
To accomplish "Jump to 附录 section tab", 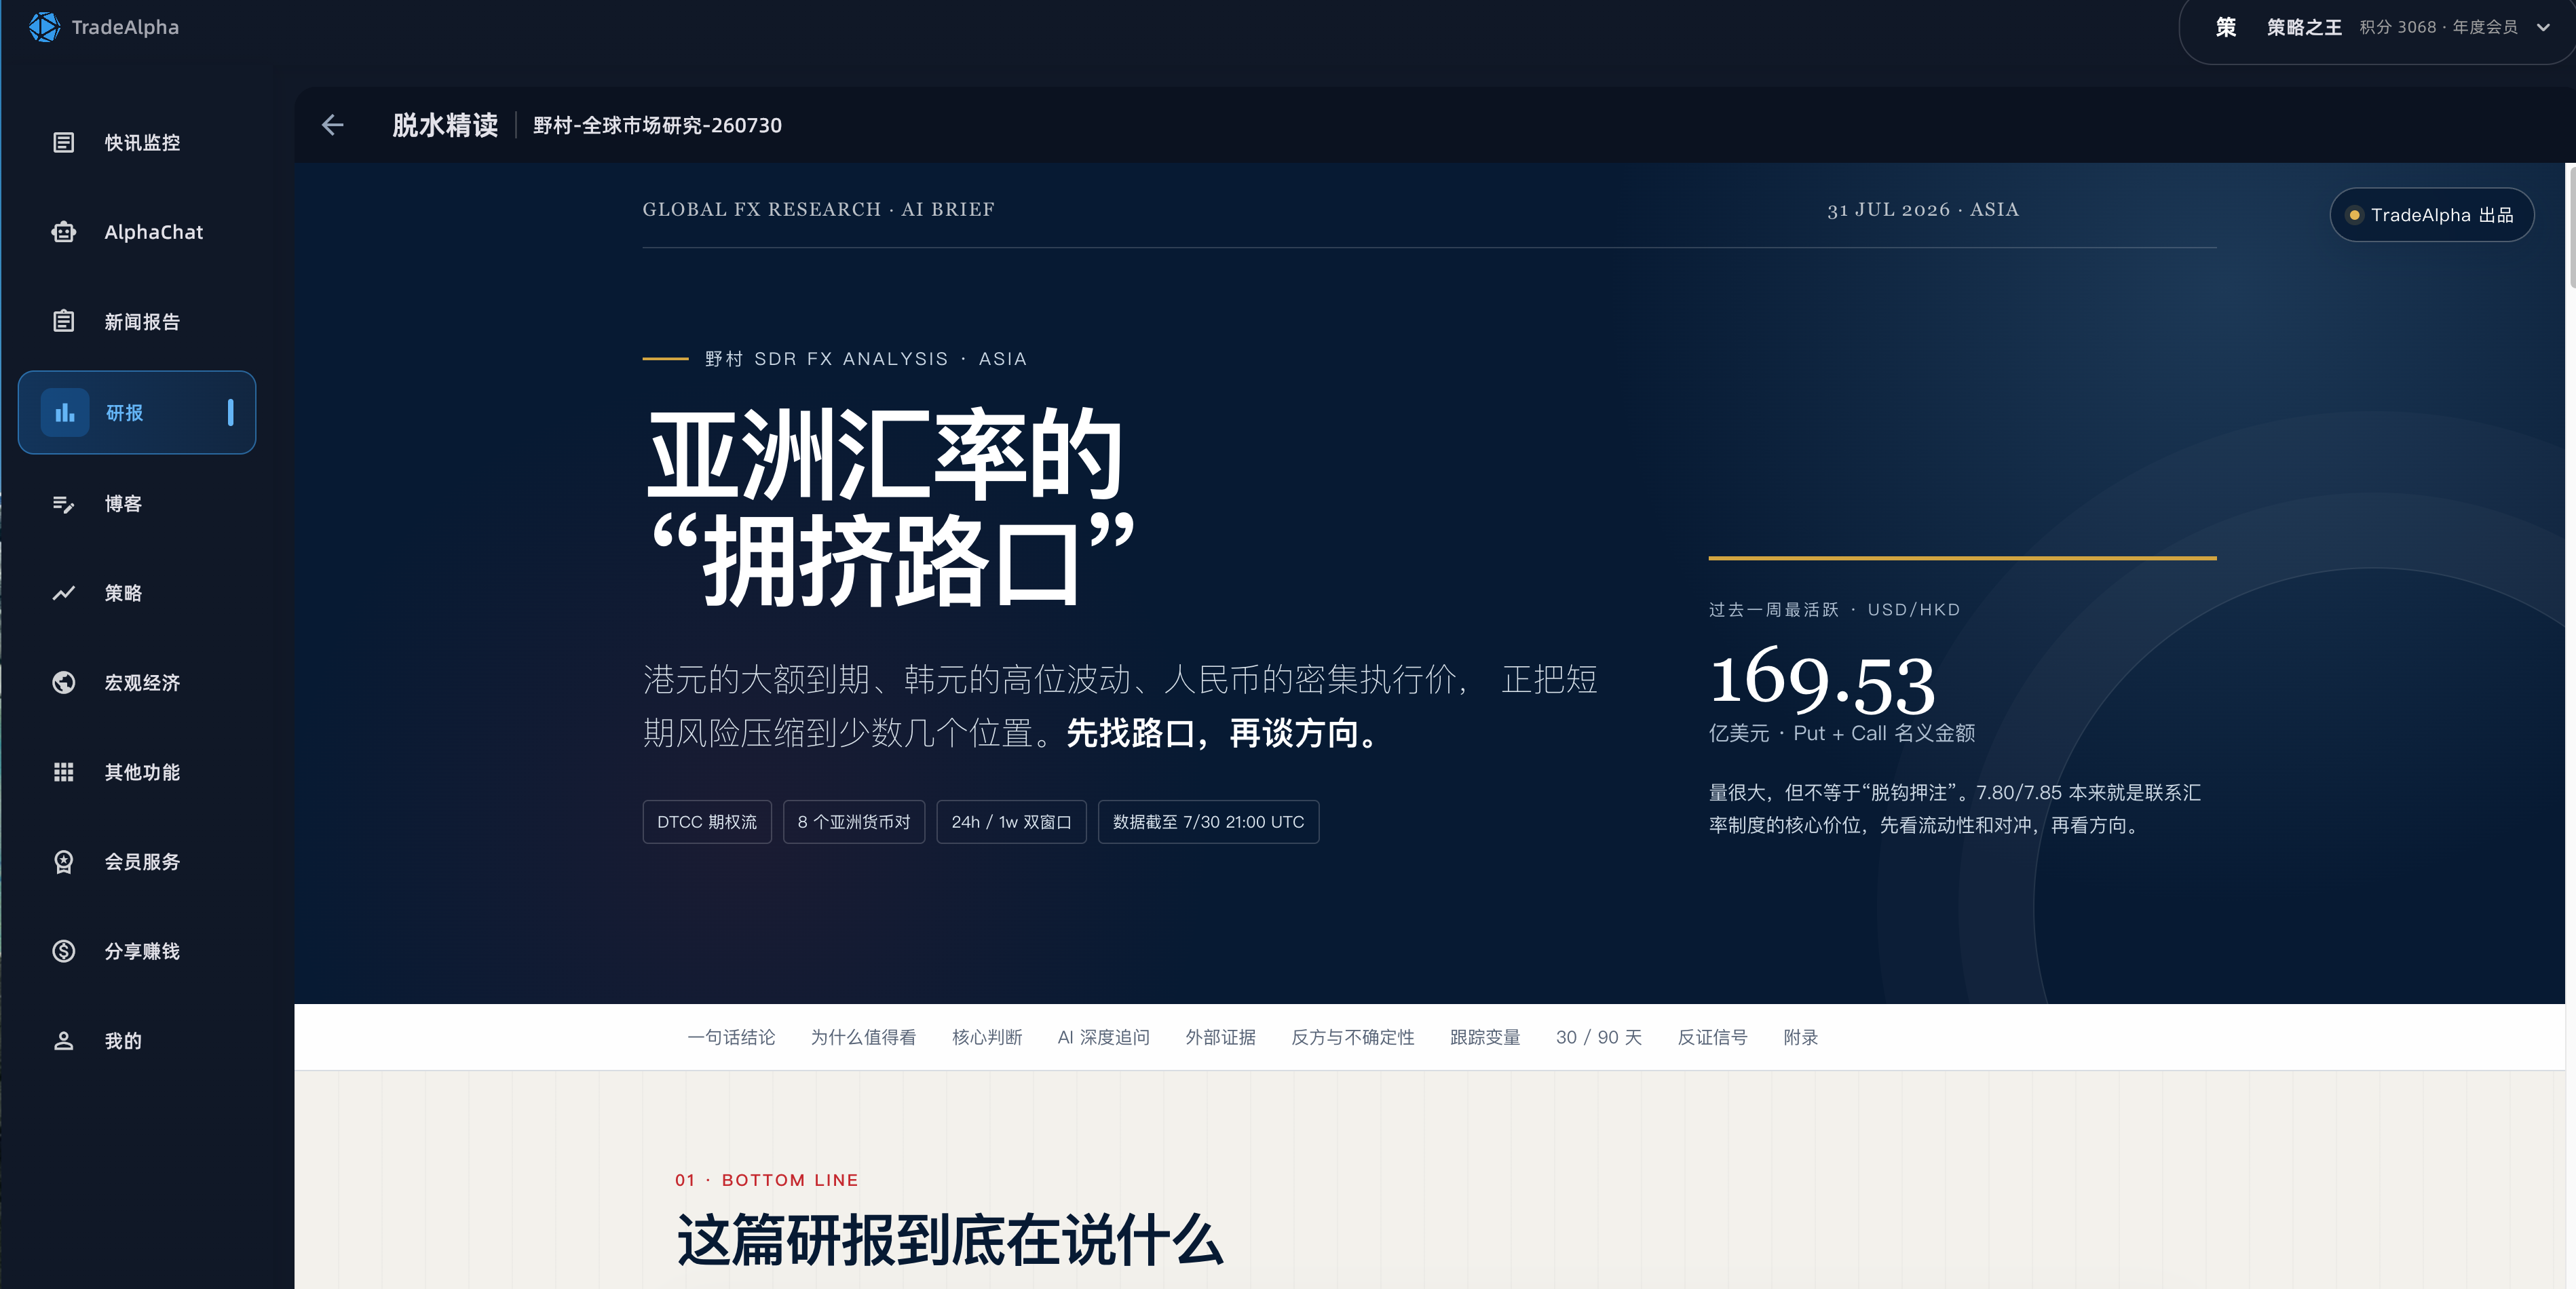I will pos(1801,1037).
